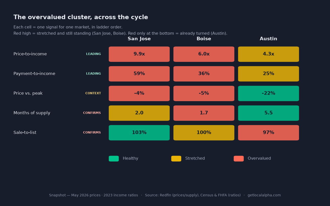Select Boise 100% sale-to-list cell

click(x=204, y=133)
